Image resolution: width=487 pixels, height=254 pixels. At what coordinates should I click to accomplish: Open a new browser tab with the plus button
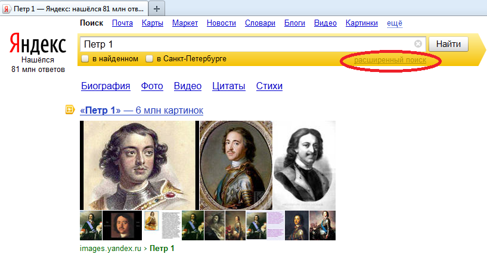[x=157, y=9]
